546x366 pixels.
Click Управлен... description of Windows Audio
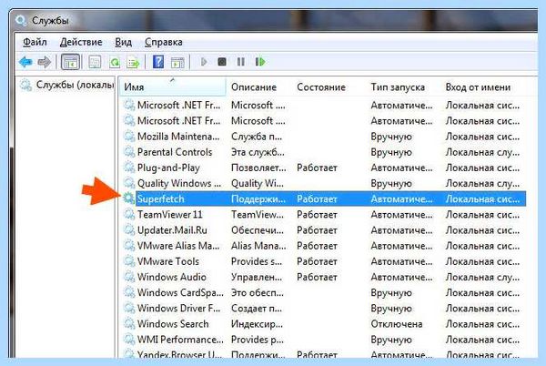pos(257,277)
